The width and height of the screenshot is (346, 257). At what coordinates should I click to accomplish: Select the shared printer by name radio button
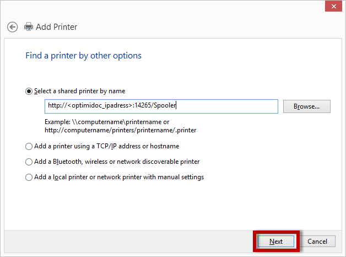coord(29,91)
